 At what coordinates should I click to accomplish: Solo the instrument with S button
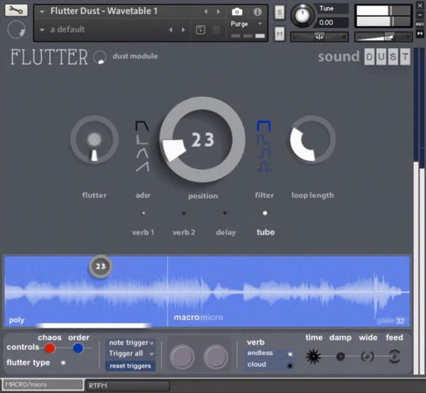coord(279,12)
